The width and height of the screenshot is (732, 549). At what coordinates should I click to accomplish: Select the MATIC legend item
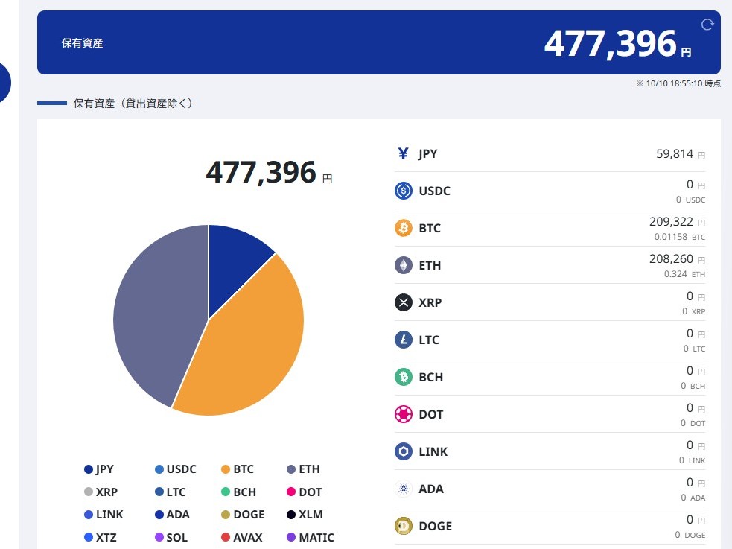tap(310, 537)
